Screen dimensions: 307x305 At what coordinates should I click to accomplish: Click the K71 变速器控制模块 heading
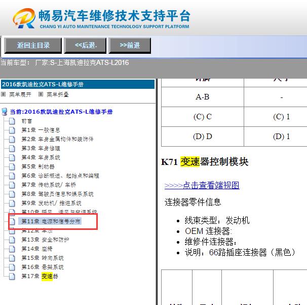pyautogui.click(x=205, y=162)
